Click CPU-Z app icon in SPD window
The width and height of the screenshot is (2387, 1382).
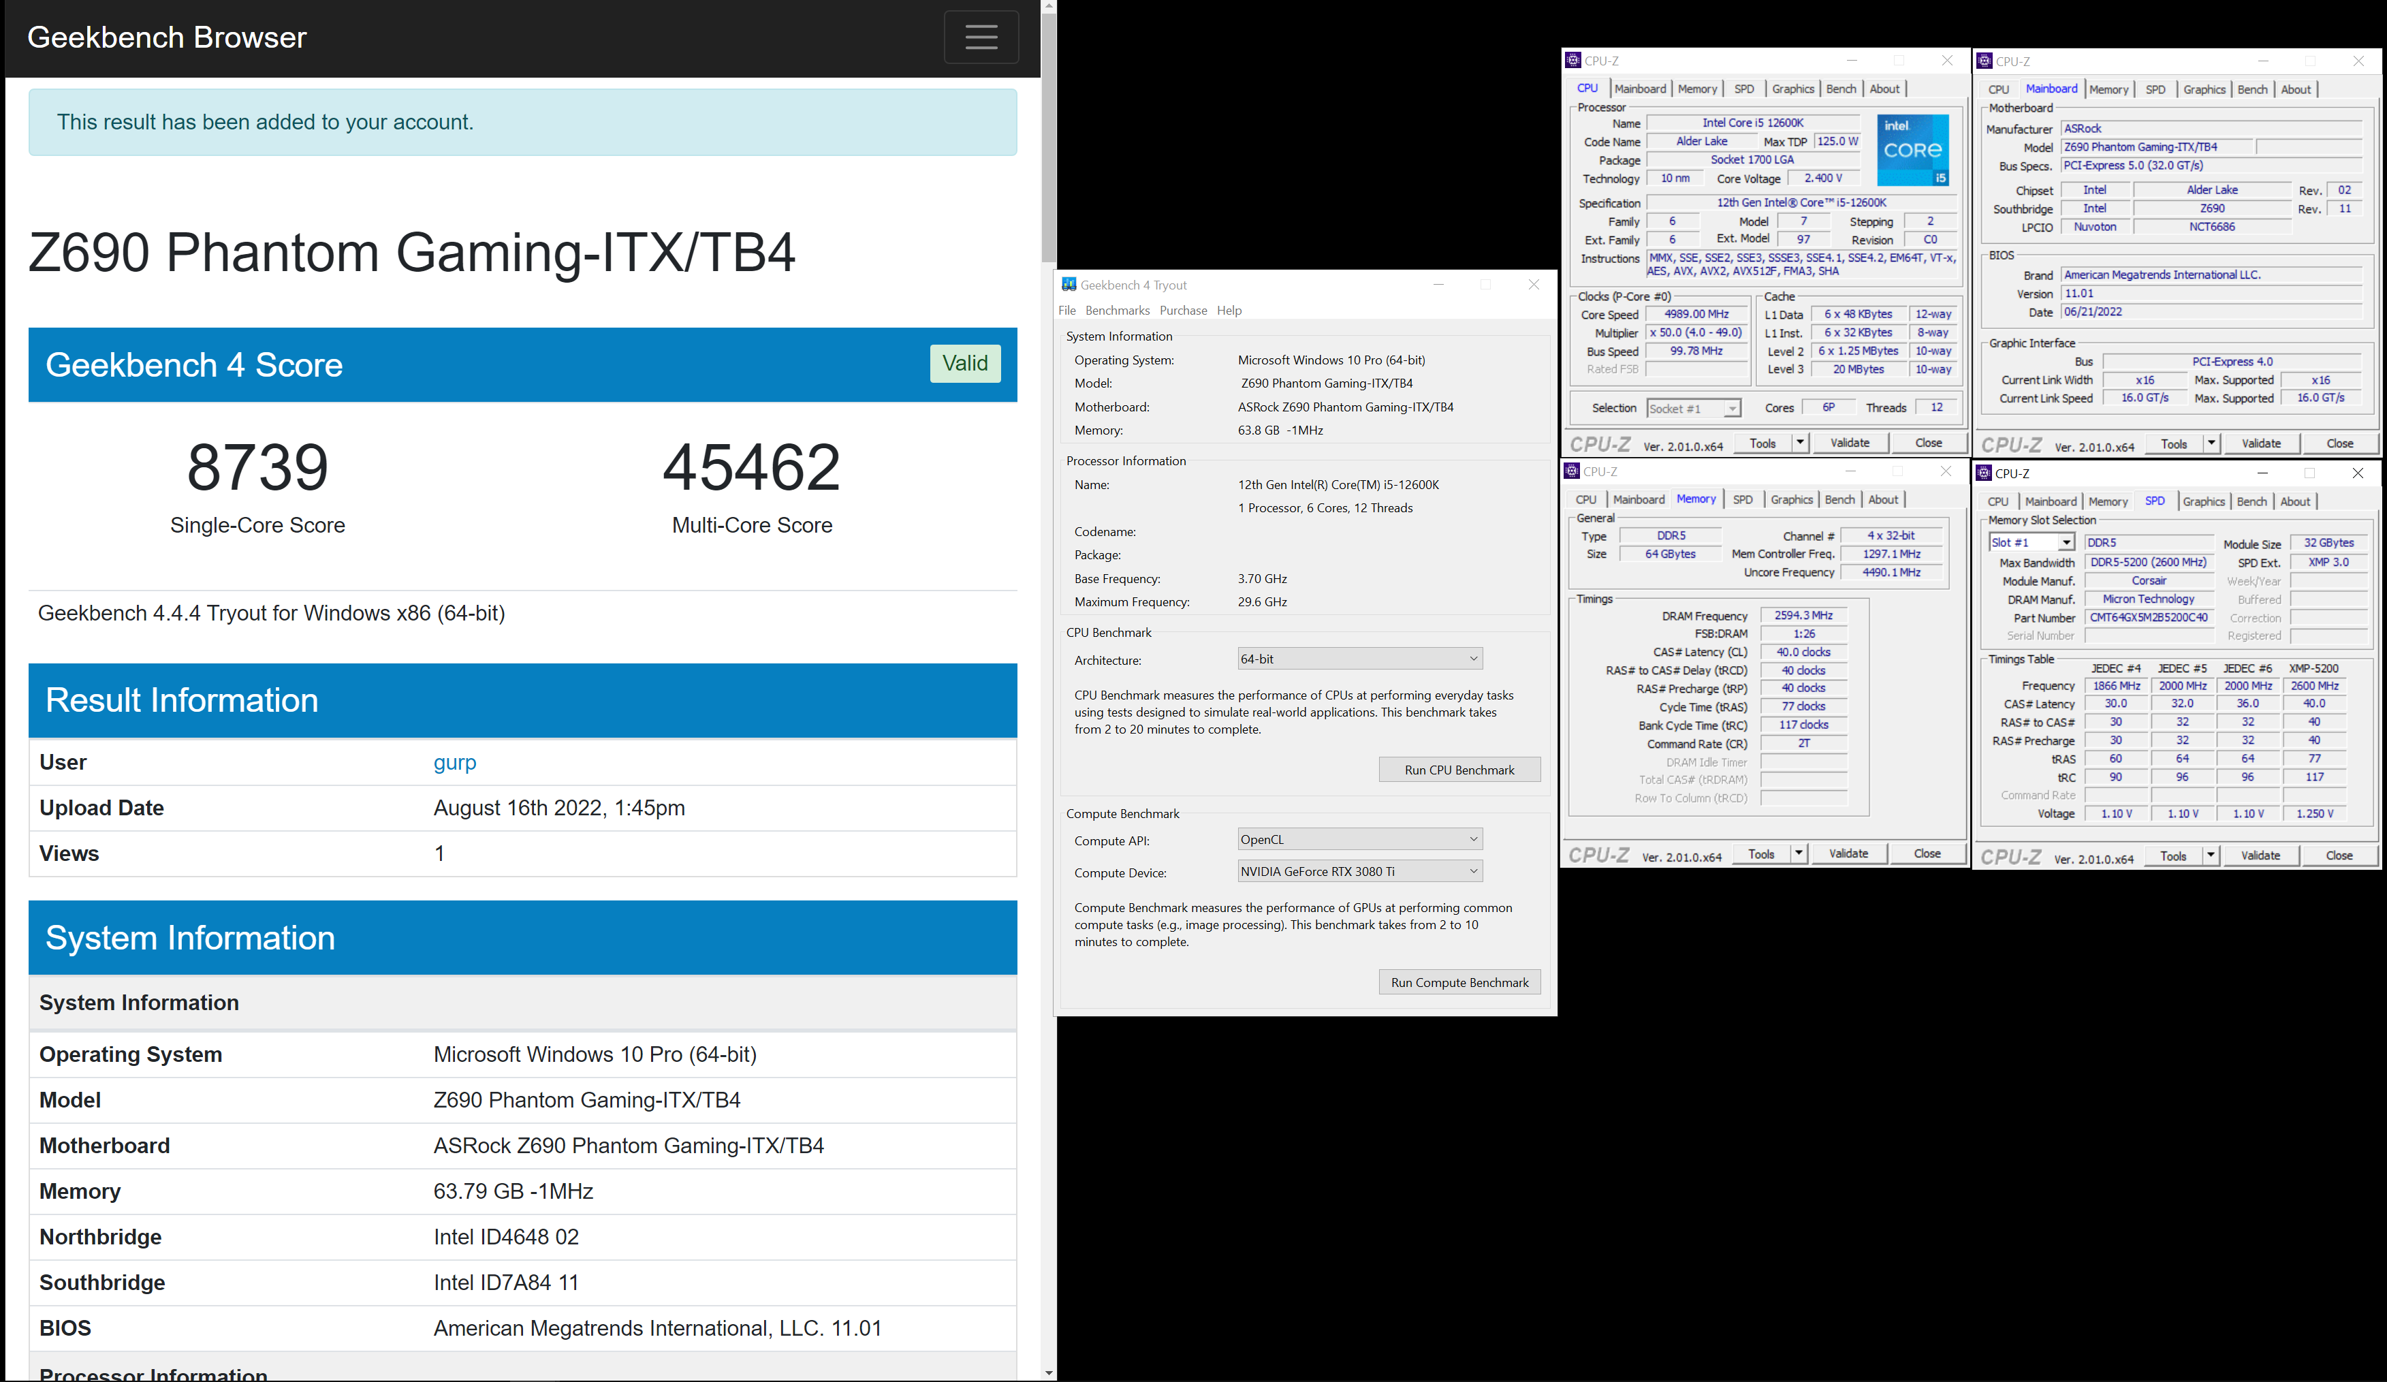[1983, 473]
